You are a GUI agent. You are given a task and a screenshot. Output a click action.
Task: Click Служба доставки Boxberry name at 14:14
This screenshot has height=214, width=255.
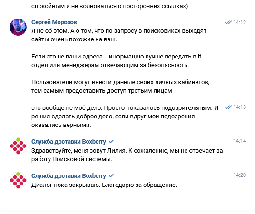click(x=69, y=142)
